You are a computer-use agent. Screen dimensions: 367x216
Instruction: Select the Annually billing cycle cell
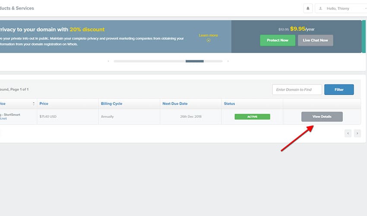coord(107,117)
